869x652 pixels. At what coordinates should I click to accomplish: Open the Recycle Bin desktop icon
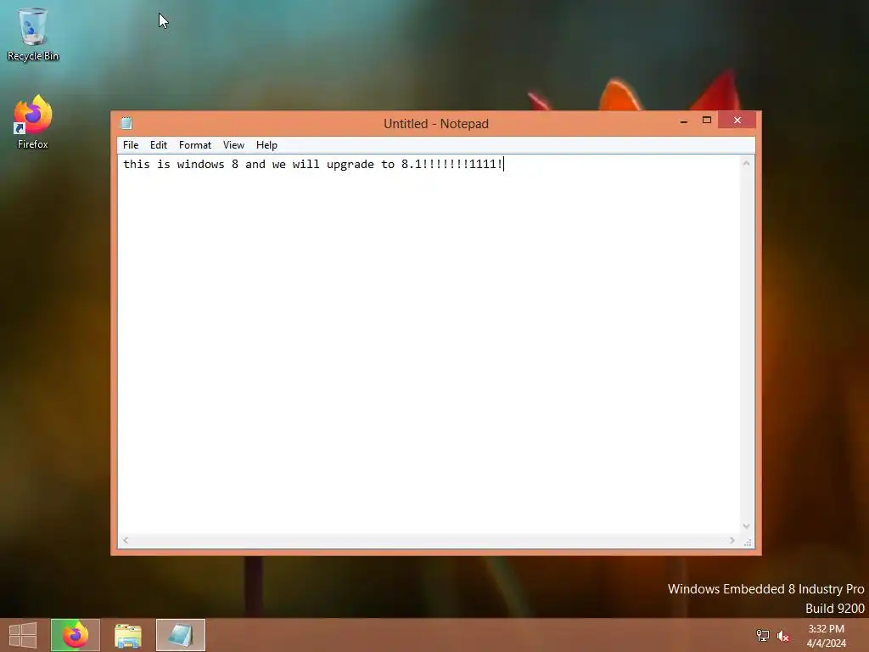pos(33,34)
